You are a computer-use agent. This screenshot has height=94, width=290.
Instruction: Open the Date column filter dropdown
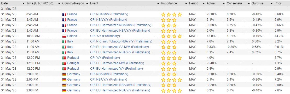23,3
